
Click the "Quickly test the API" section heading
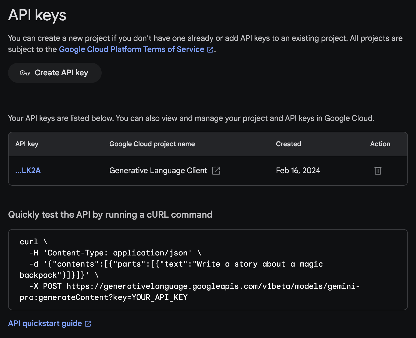[x=110, y=215]
